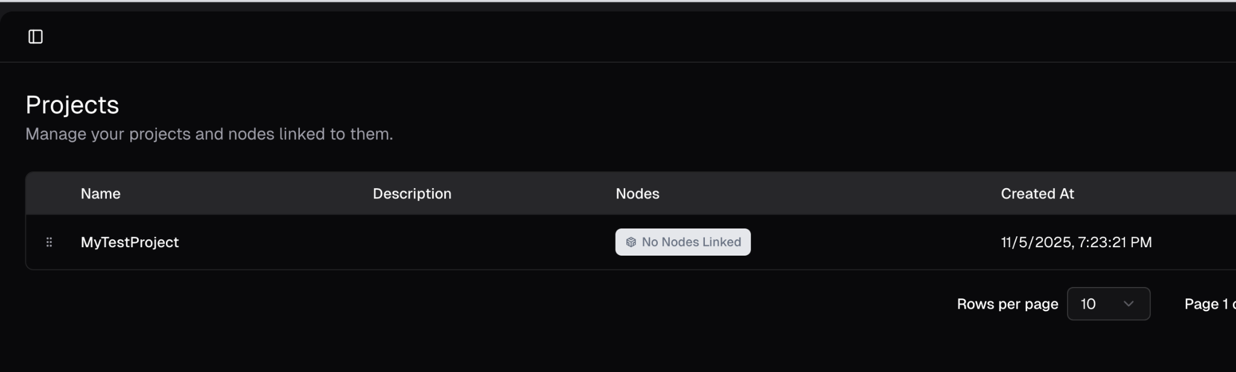Open the MyTestProject project
1236x372 pixels.
click(x=130, y=242)
